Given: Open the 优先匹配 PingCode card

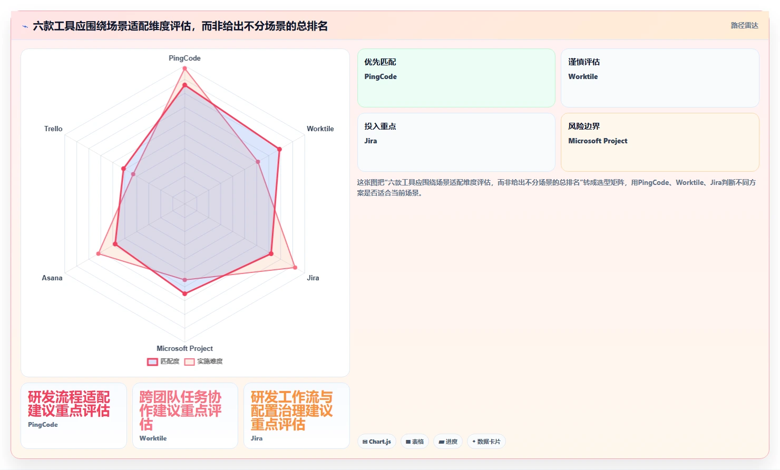Looking at the screenshot, I should (456, 78).
